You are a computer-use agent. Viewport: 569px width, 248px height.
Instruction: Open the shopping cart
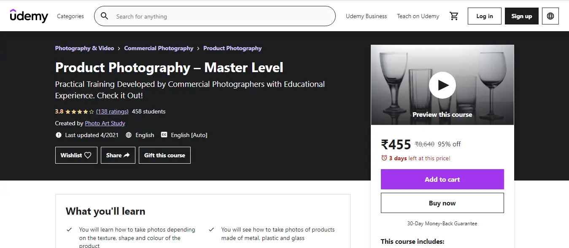[454, 16]
